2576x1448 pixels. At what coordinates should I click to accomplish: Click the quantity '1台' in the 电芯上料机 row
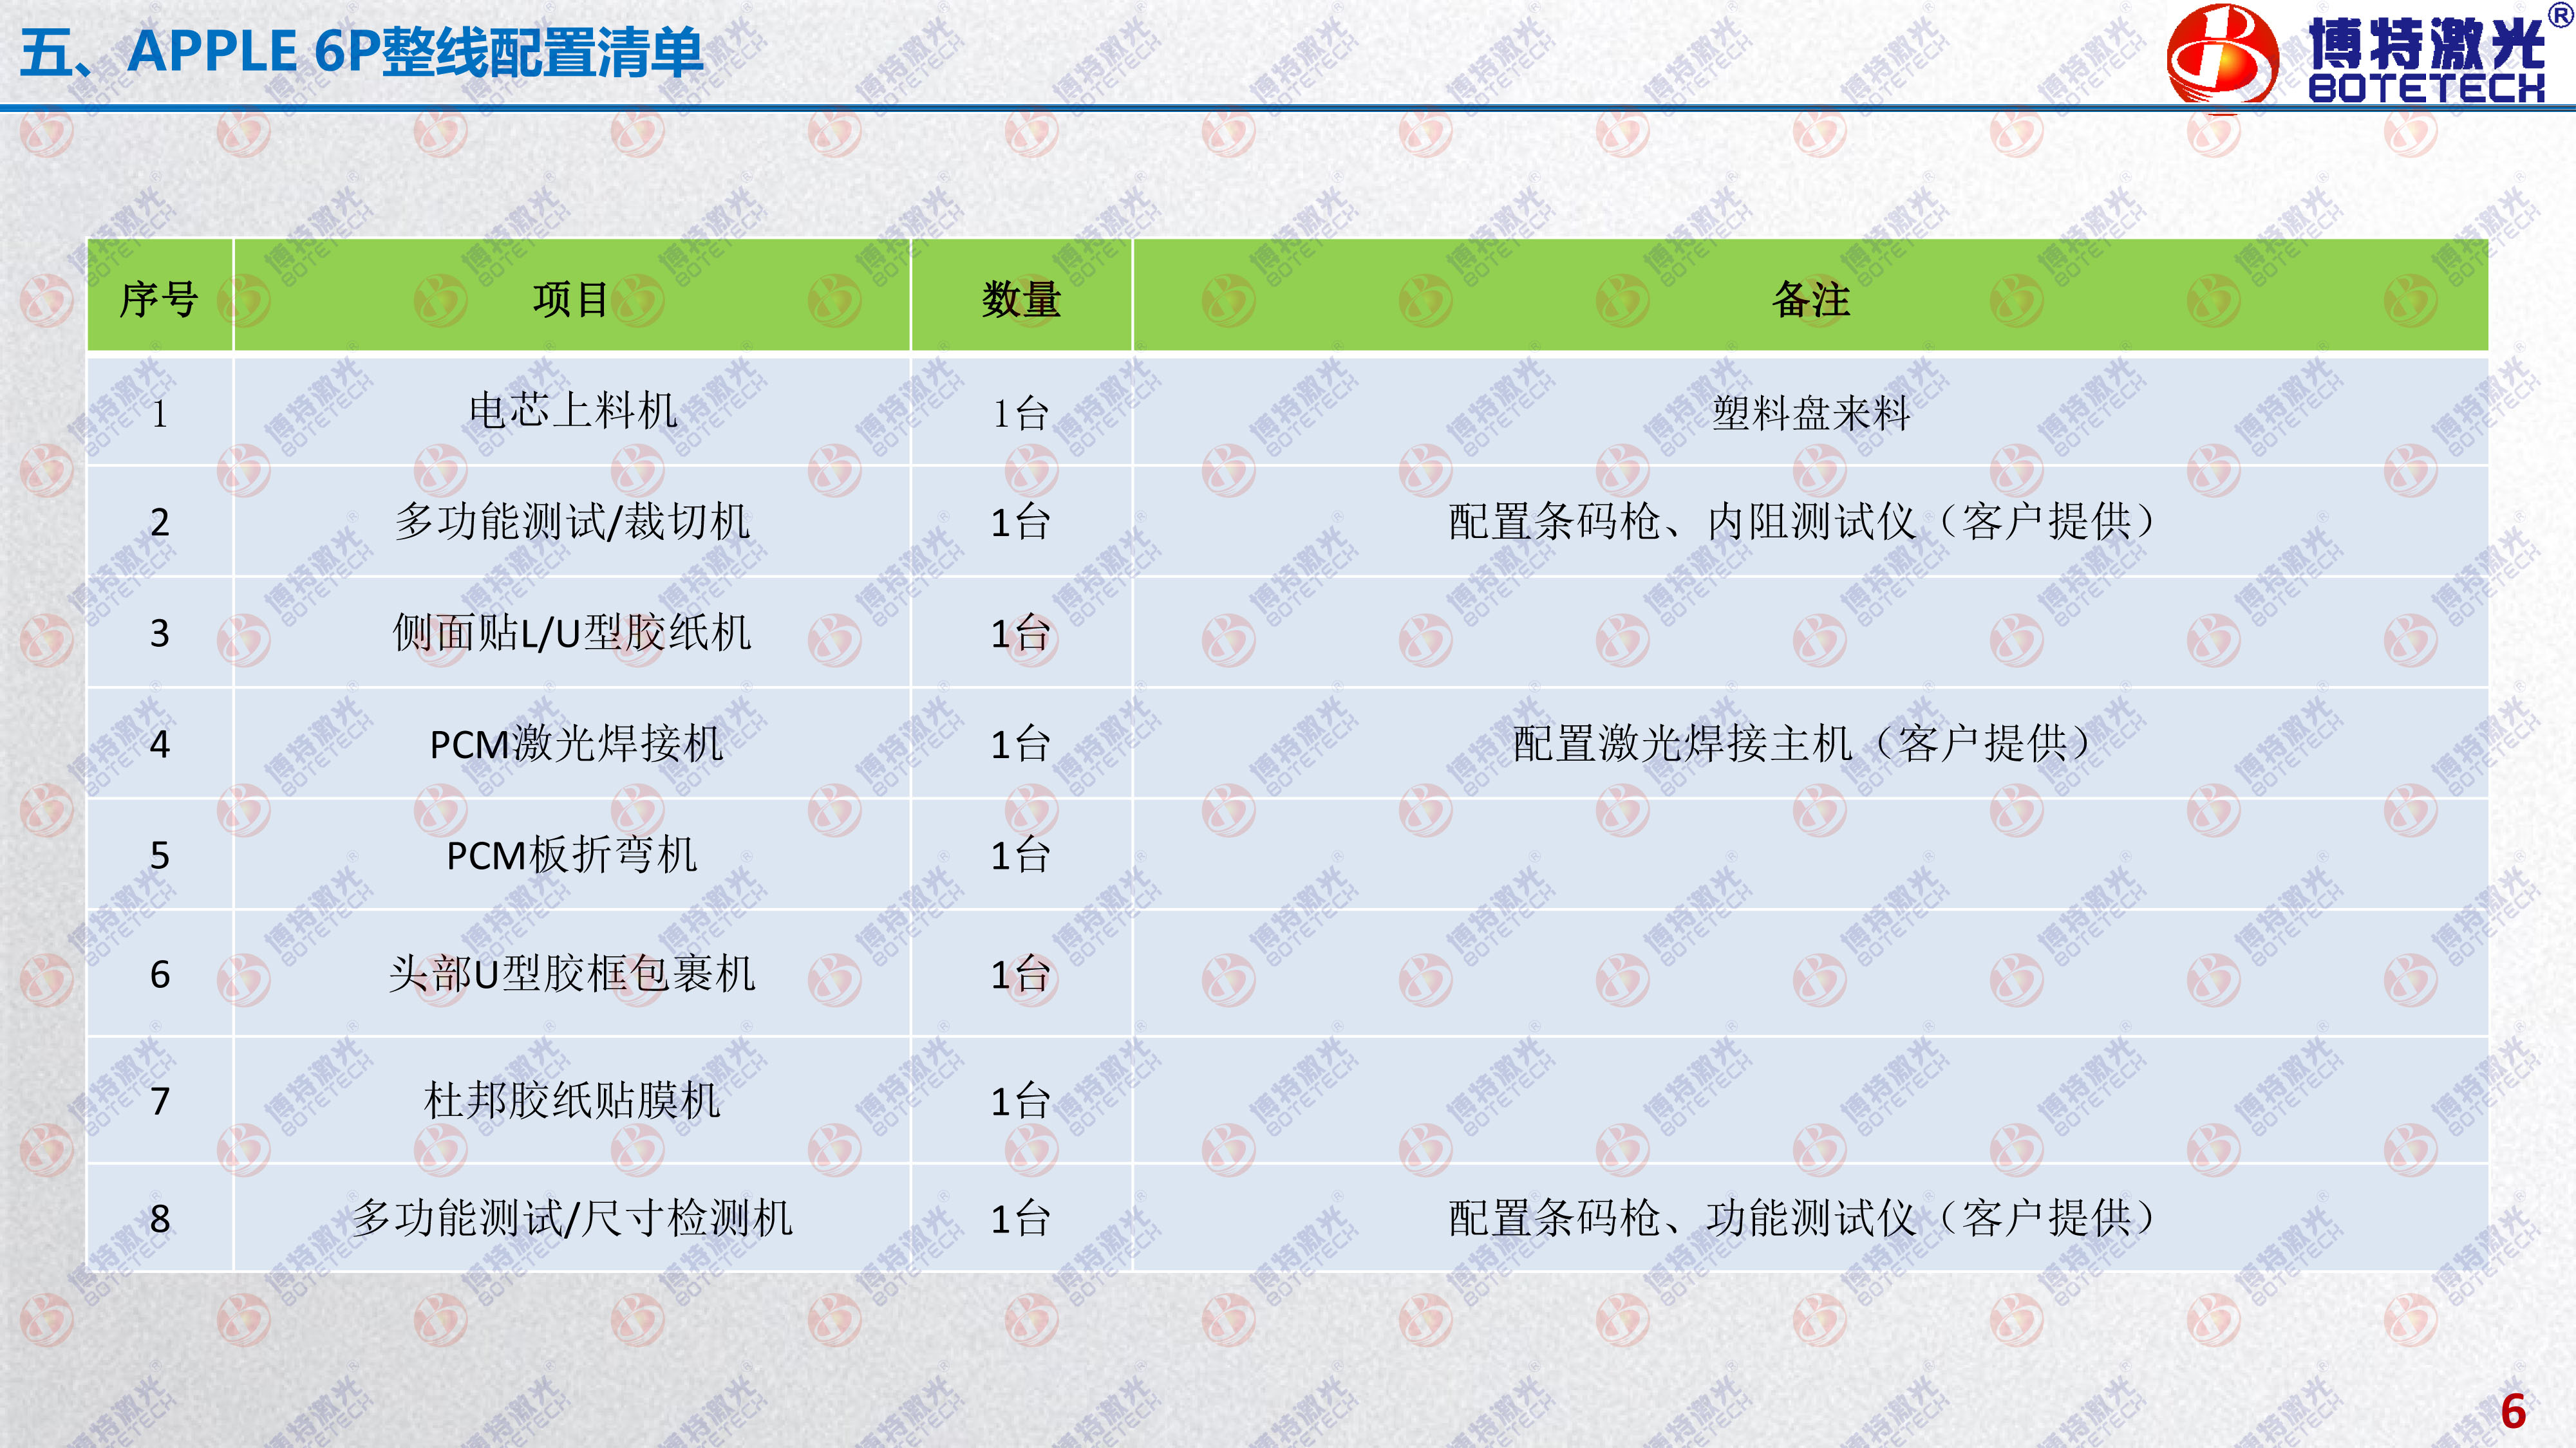pos(1021,414)
